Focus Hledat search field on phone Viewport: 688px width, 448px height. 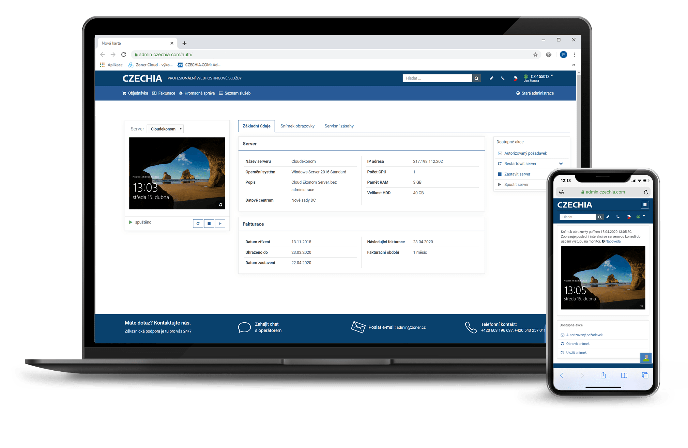[578, 217]
